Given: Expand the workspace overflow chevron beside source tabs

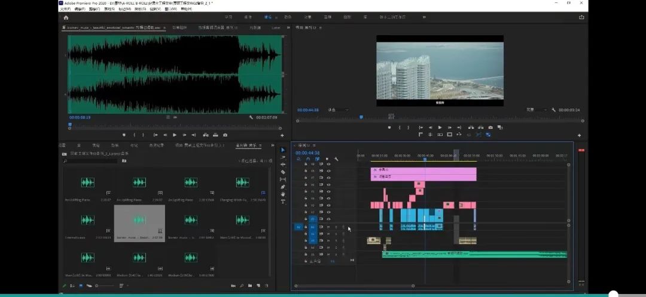Looking at the screenshot, I should pos(288,27).
